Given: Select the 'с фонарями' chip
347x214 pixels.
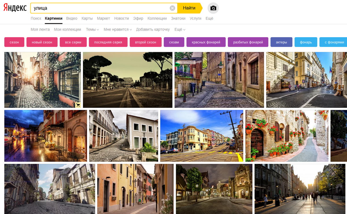Looking at the screenshot, I should coord(333,42).
